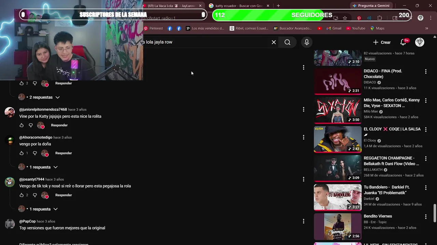Screen dimensions: 437x245
Task: Open the Chrome extensions puzzle icon
Action: point(380,18)
